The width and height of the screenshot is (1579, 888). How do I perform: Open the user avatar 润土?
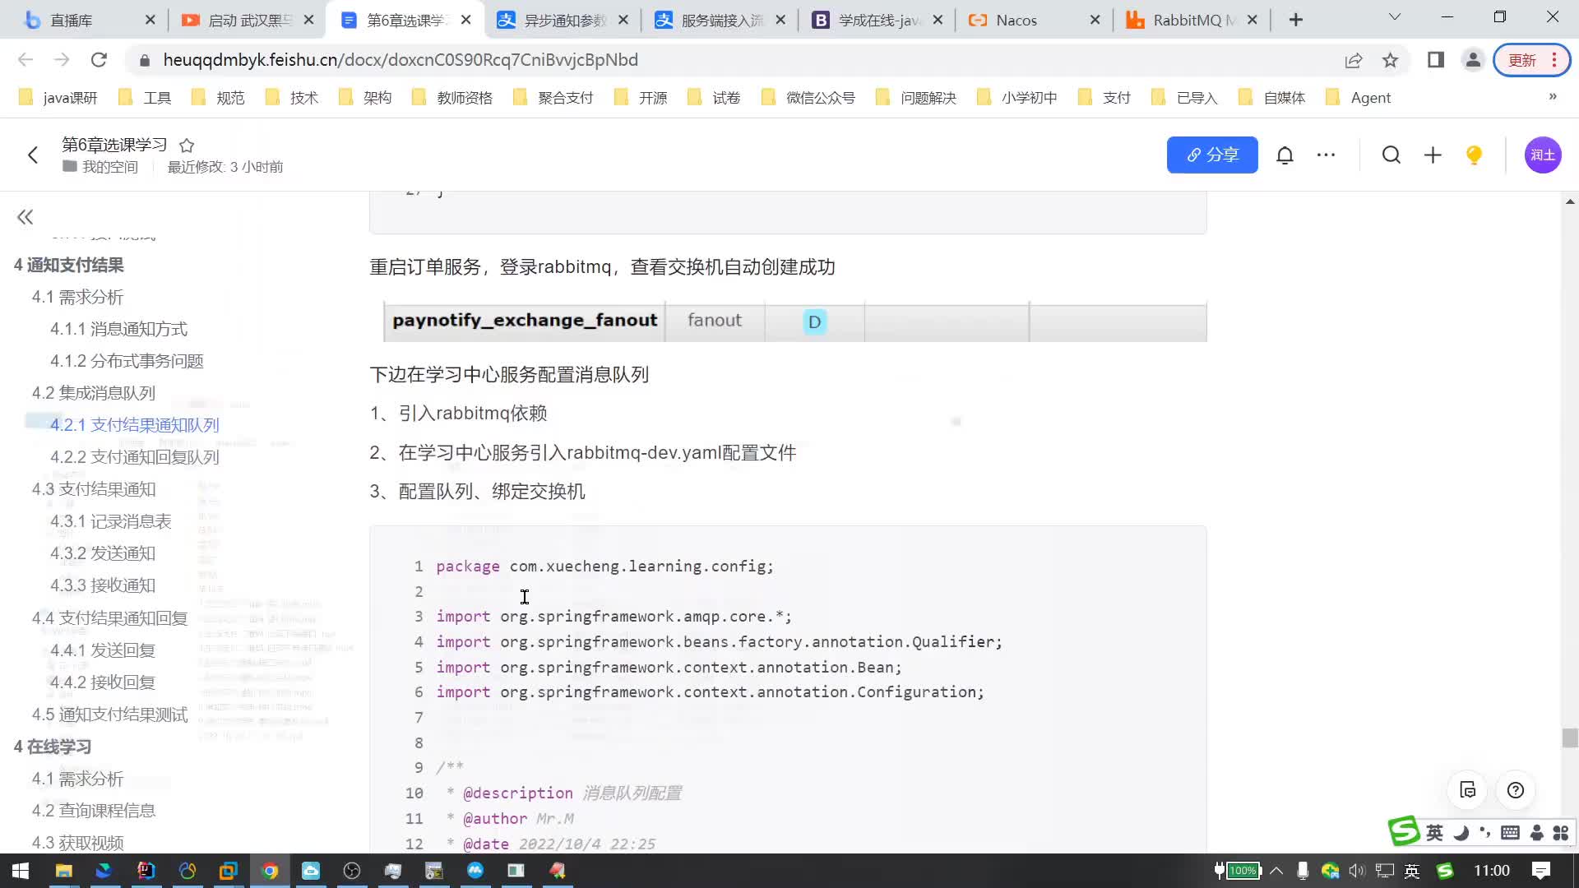(1543, 155)
